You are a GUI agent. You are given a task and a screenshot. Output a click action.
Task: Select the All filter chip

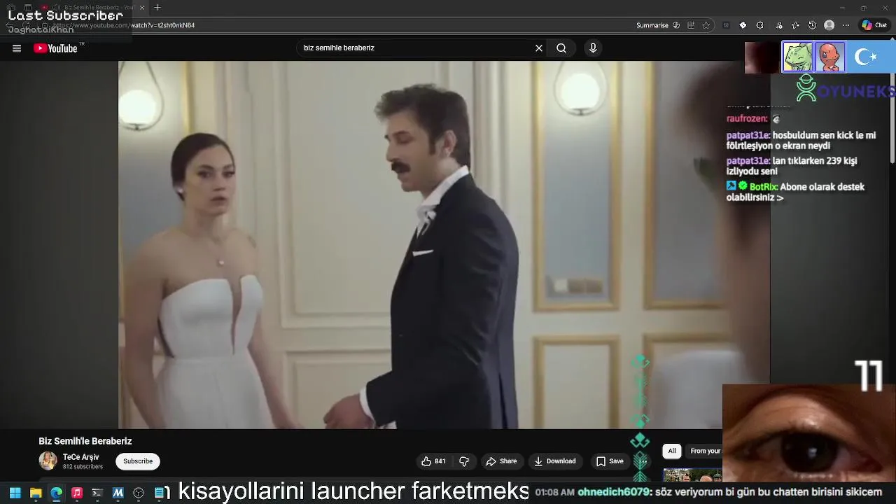click(x=672, y=451)
